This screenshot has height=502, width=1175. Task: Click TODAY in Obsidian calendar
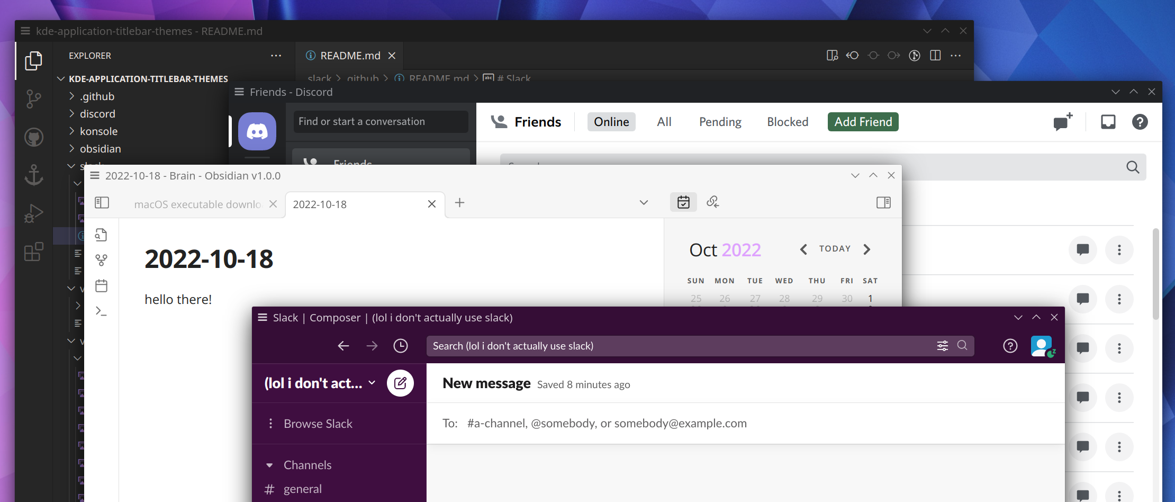point(835,249)
